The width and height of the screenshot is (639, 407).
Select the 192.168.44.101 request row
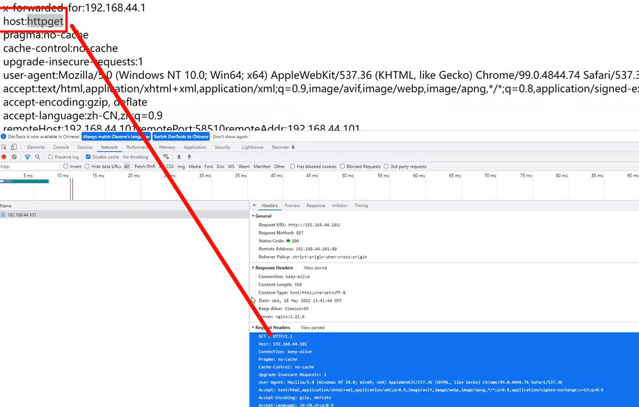(x=124, y=215)
